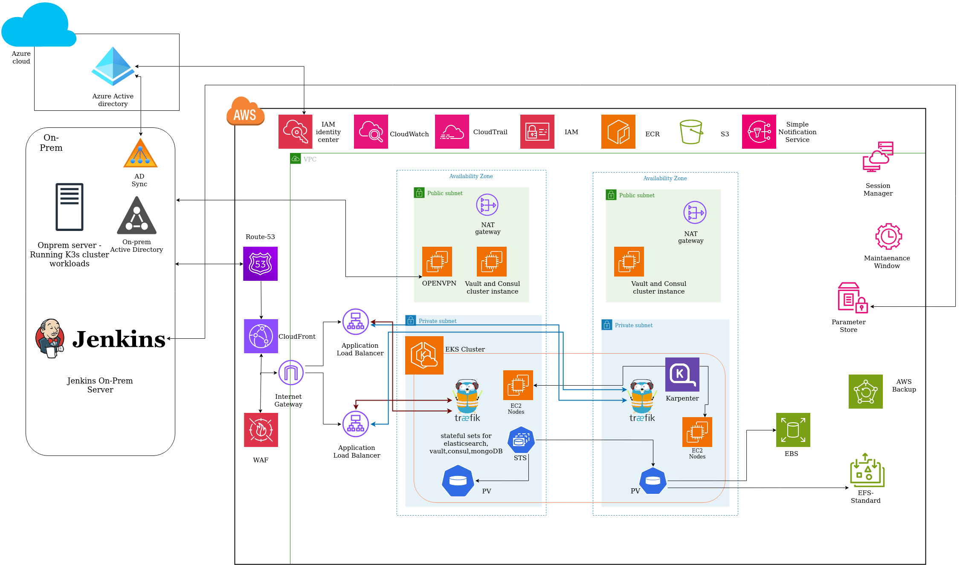Select the EBS storage icon
The height and width of the screenshot is (565, 960).
793,430
